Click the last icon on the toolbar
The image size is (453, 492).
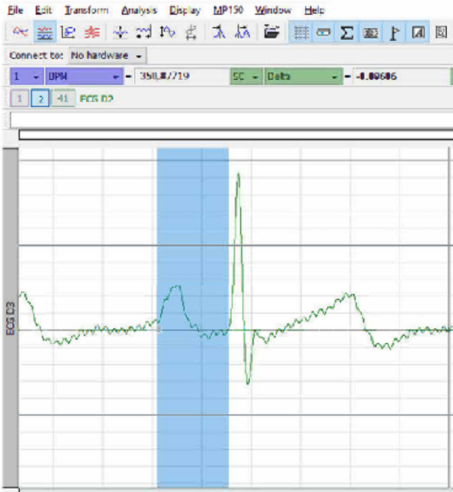click(441, 32)
